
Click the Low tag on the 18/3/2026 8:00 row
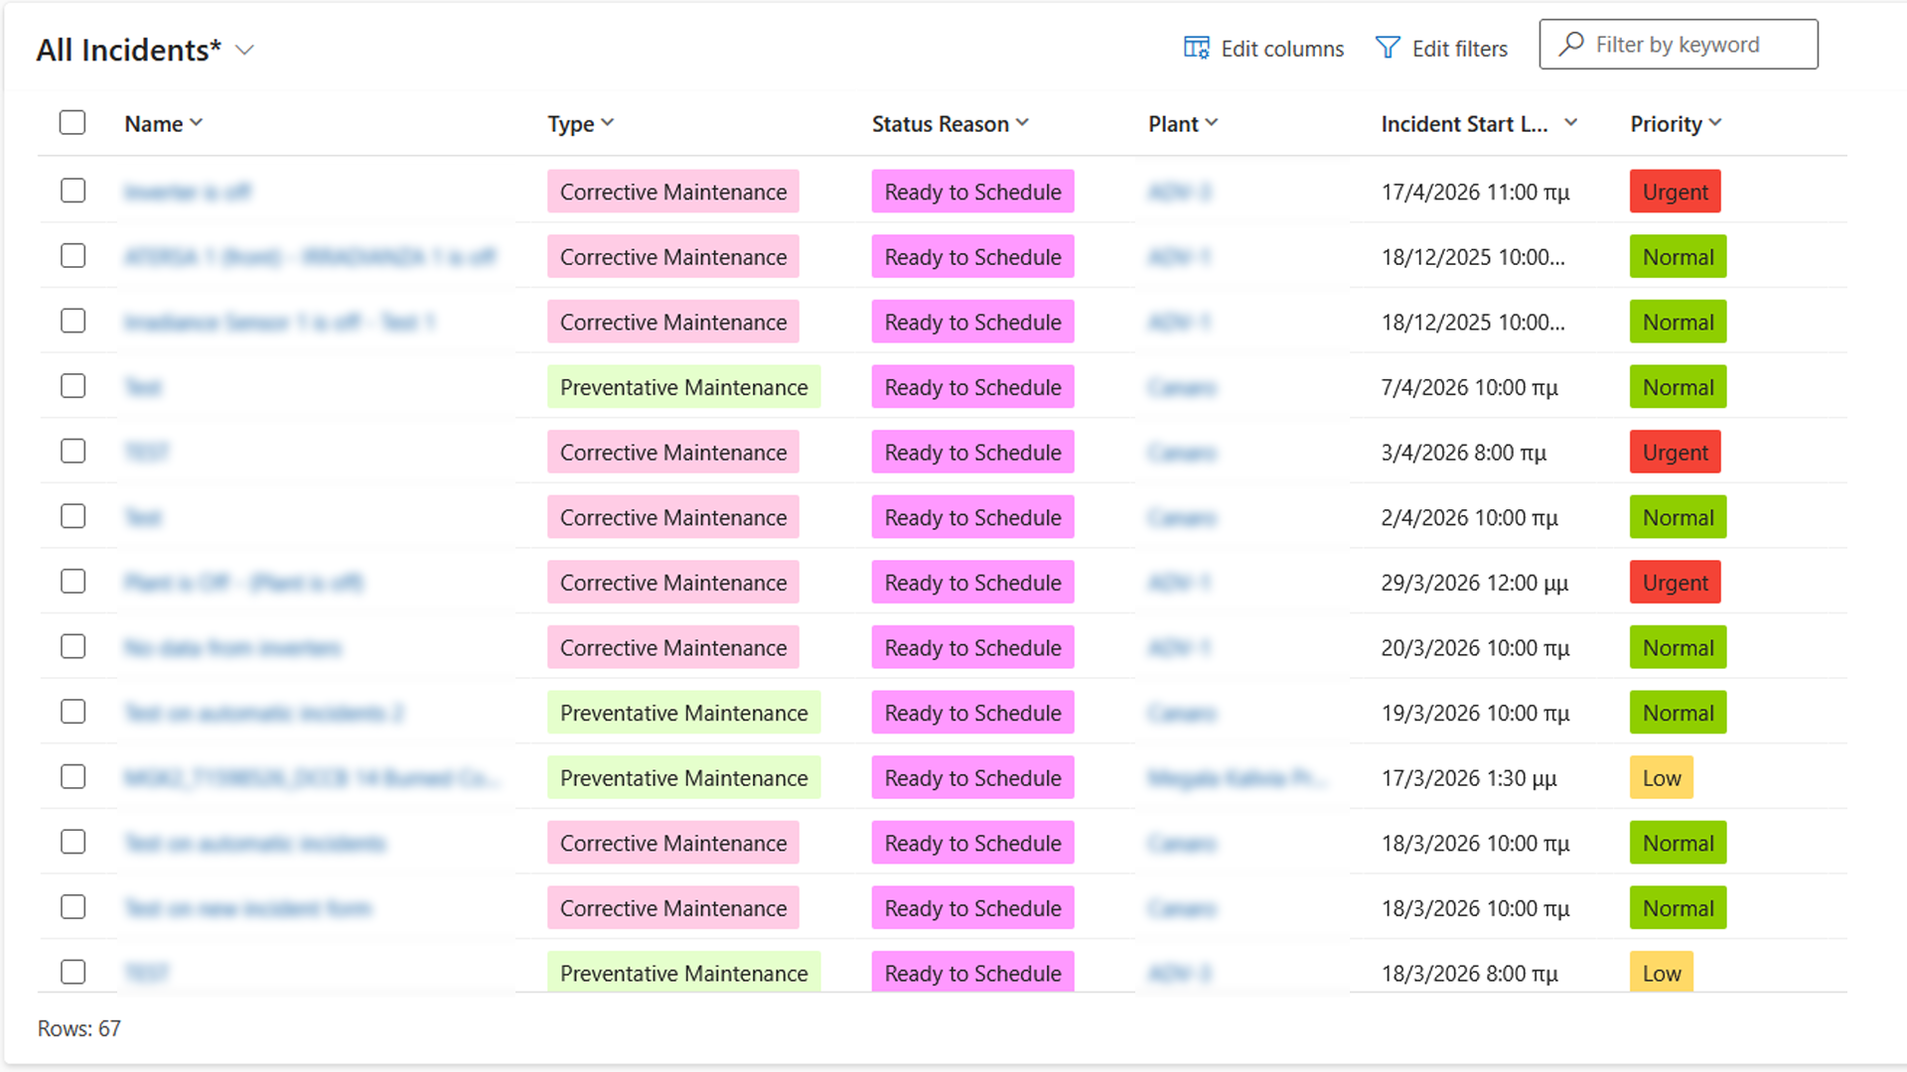pos(1662,972)
